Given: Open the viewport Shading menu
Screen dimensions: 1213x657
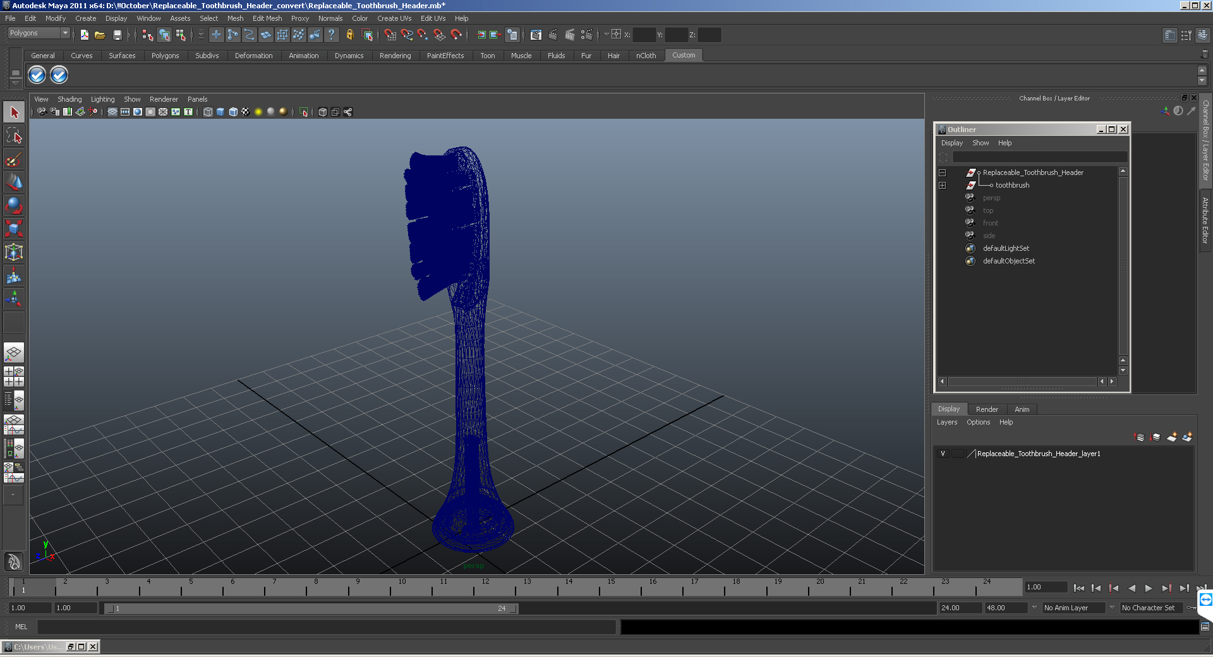Looking at the screenshot, I should tap(69, 99).
